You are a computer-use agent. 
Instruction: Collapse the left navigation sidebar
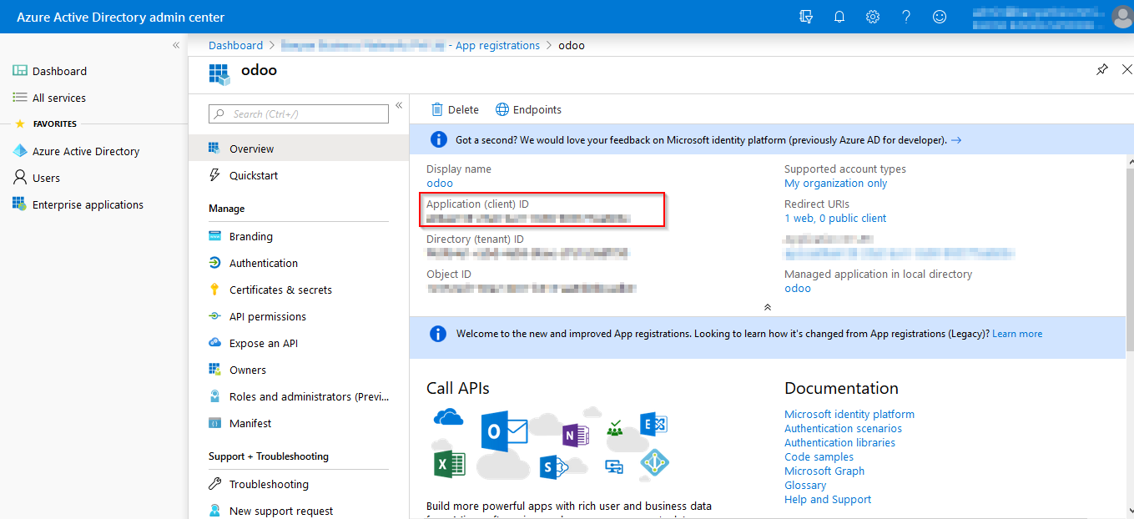(x=176, y=45)
